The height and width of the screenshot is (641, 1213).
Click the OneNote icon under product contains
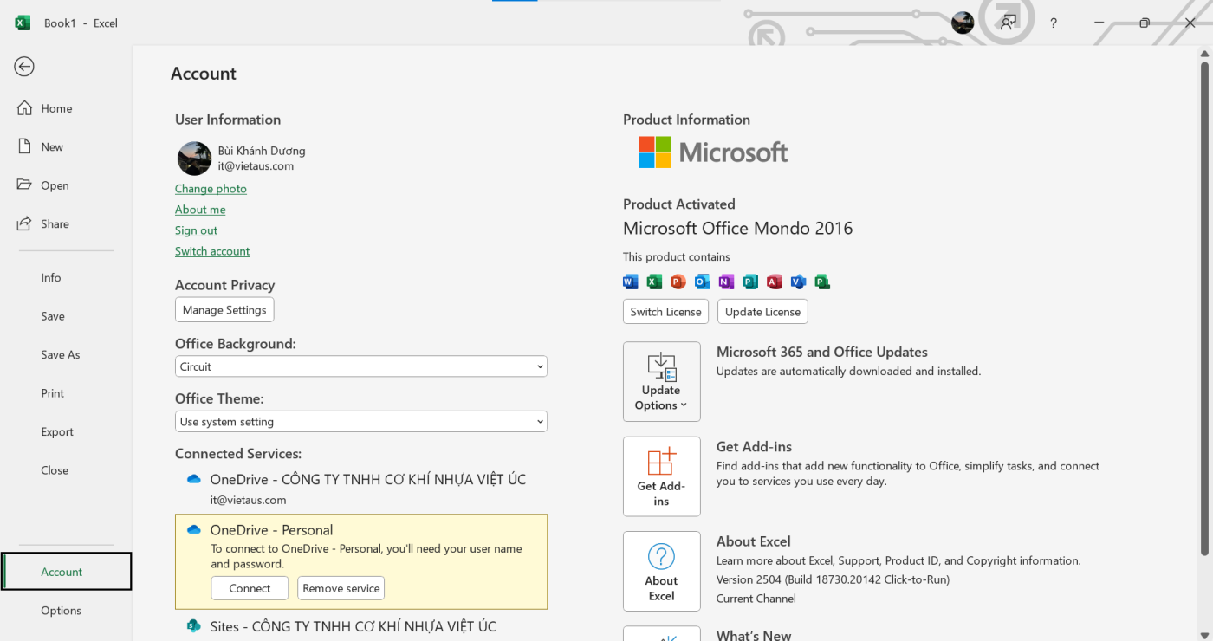(x=726, y=282)
